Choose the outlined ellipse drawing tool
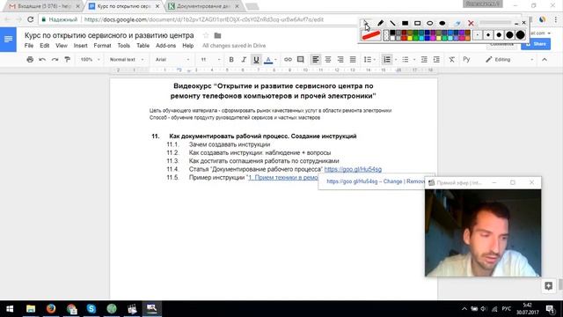This screenshot has width=563, height=317. click(x=430, y=23)
